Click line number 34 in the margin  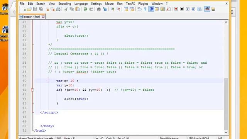[24, 54]
